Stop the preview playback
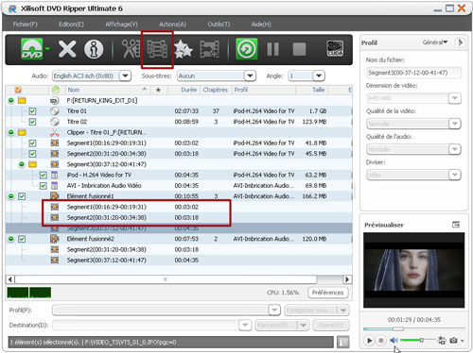The image size is (473, 353). click(381, 340)
